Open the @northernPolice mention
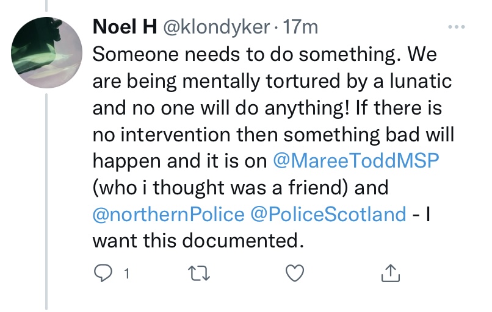This screenshot has height=312, width=492. (x=168, y=214)
